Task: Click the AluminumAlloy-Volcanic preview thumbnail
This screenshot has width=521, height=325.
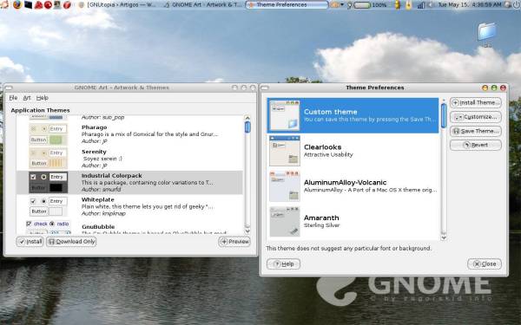Action: pos(285,186)
